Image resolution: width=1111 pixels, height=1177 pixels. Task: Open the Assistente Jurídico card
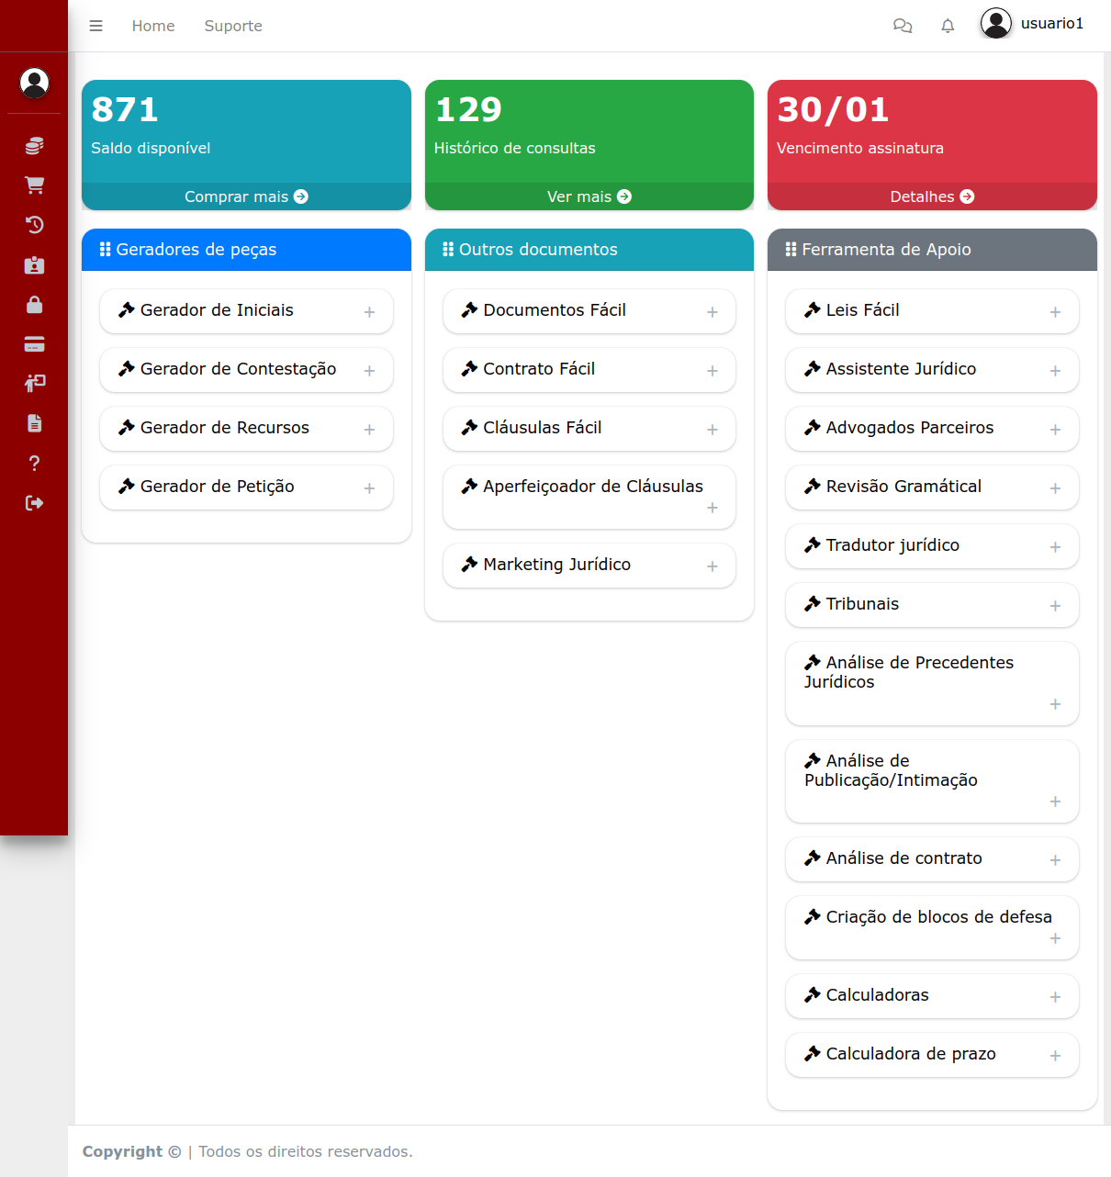point(932,370)
